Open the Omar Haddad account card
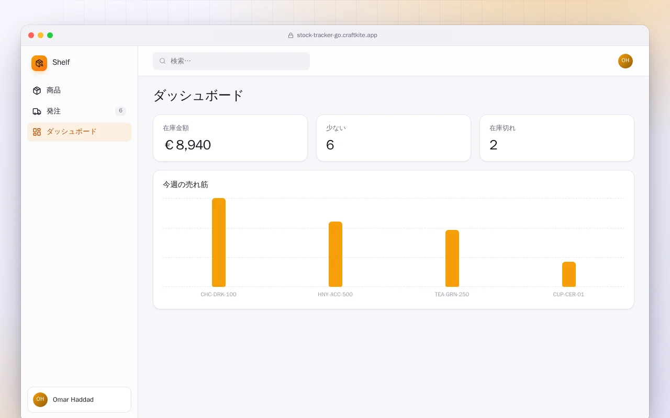670x418 pixels. coord(79,400)
